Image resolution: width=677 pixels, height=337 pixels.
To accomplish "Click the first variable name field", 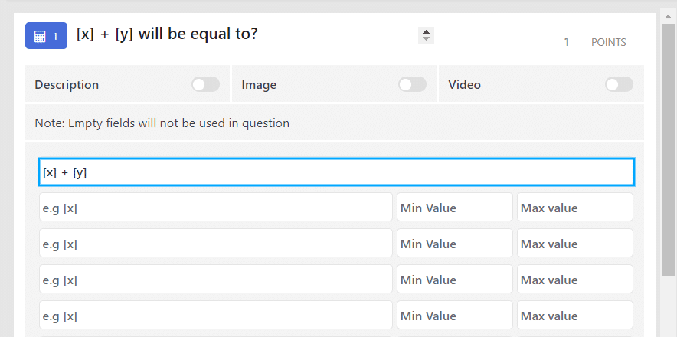I will click(216, 207).
